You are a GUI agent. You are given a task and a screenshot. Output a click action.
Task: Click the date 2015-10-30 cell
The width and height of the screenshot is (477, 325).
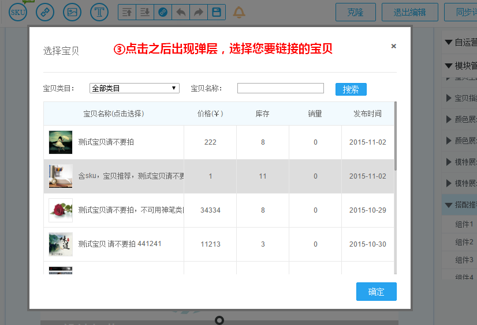click(367, 244)
